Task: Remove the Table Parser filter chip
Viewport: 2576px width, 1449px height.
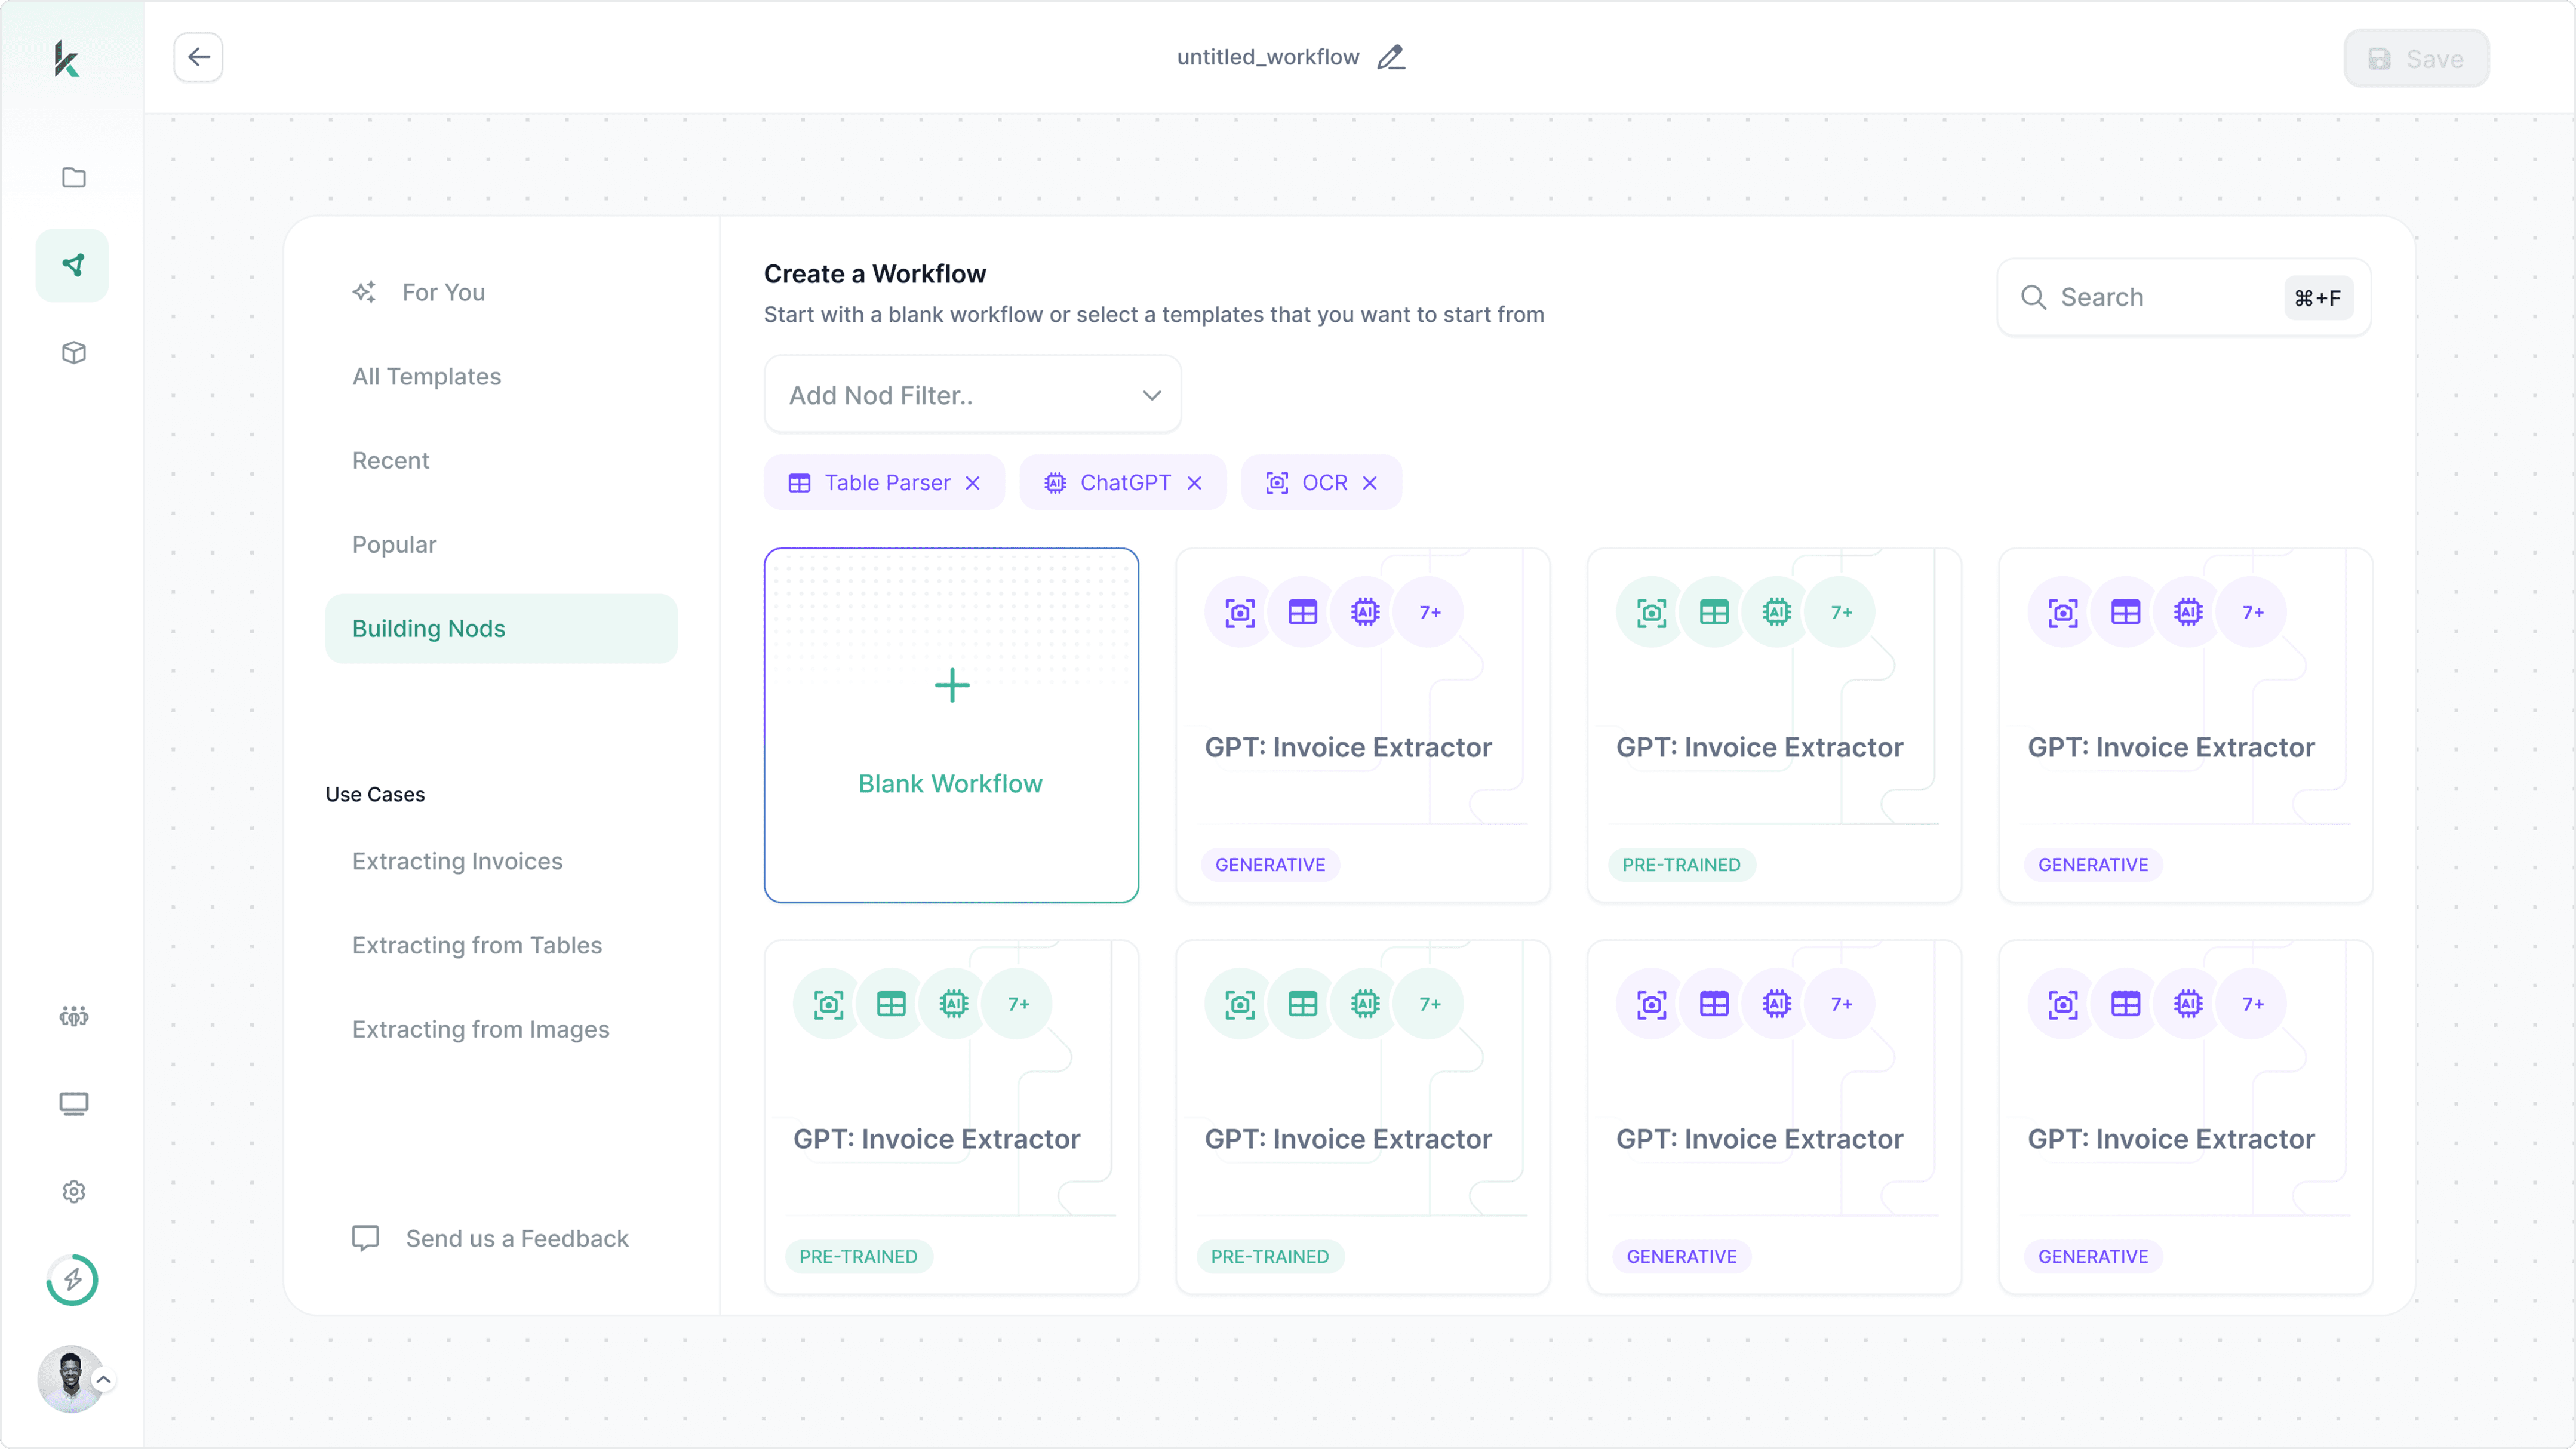Action: 972,483
